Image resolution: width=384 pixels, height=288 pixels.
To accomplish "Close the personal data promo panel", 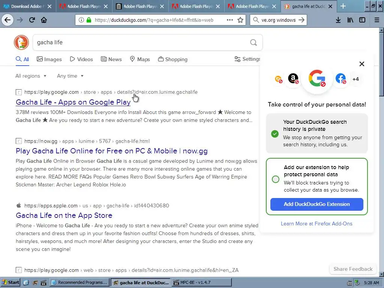I will pos(362,64).
